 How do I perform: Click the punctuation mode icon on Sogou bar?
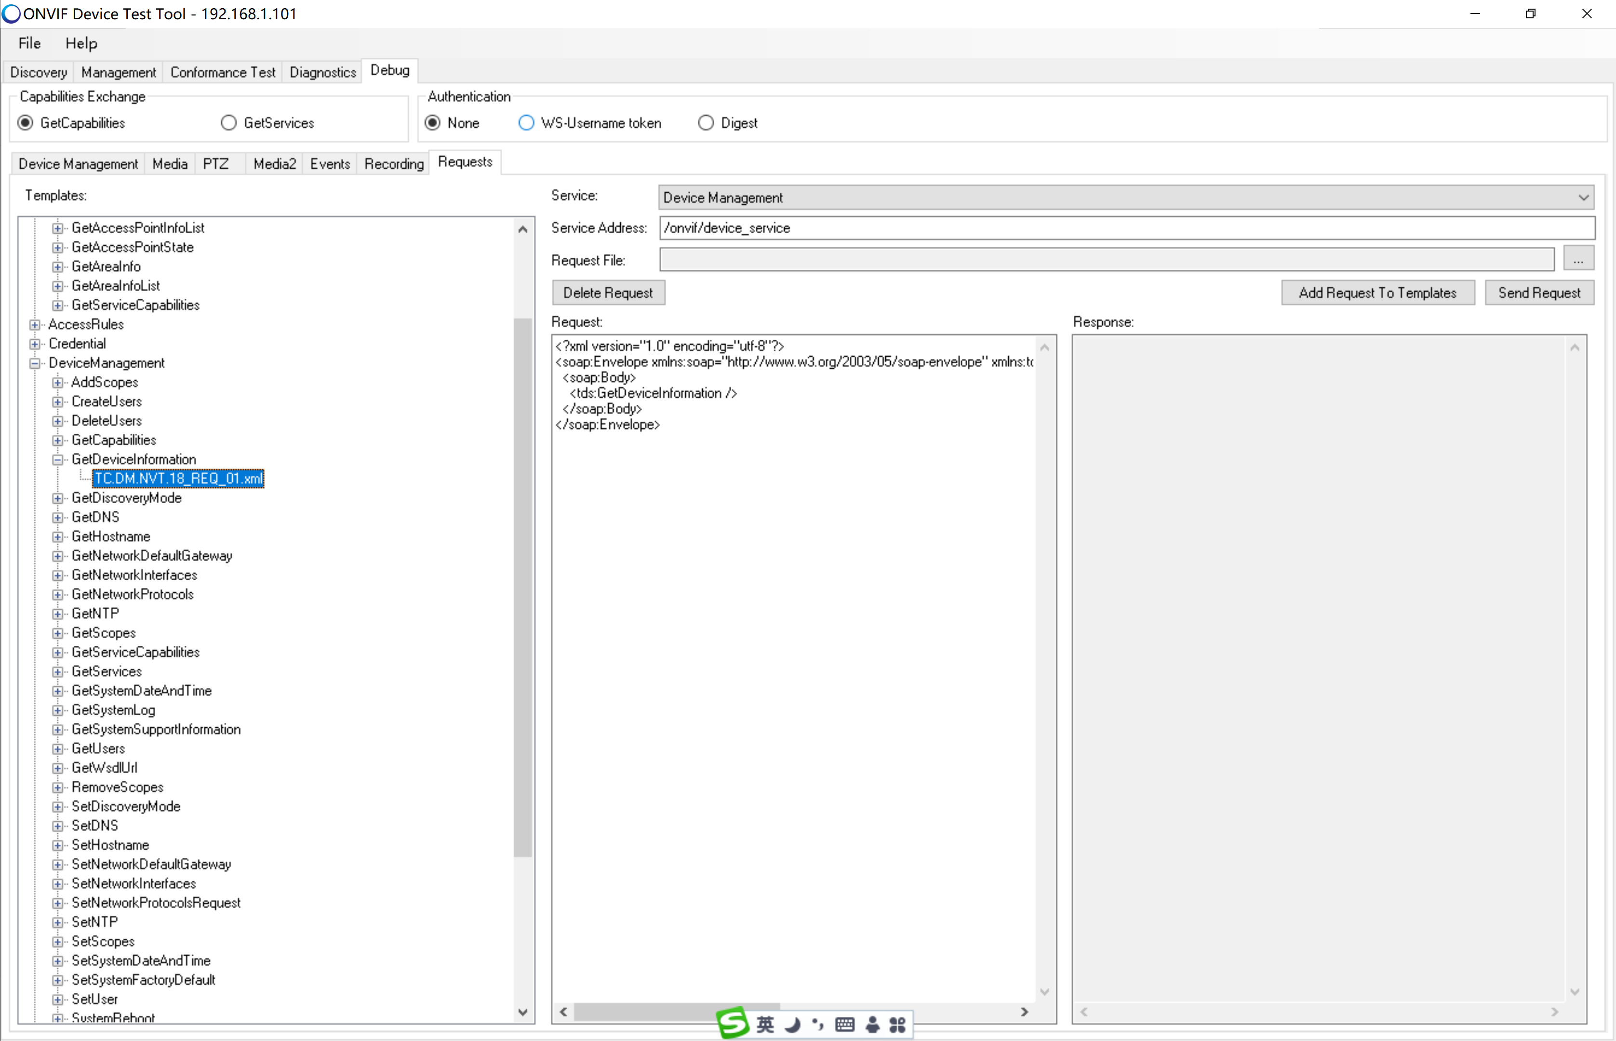pos(817,1024)
